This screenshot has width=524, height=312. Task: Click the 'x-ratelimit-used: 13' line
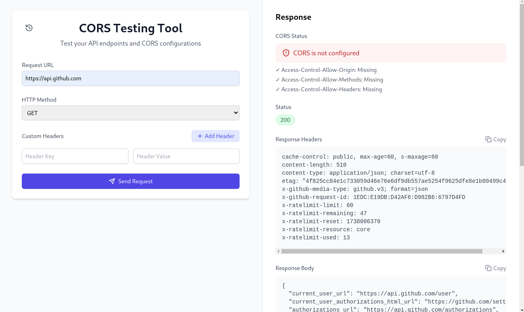316,237
